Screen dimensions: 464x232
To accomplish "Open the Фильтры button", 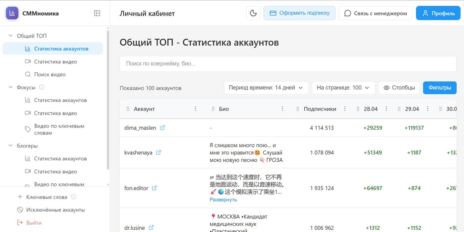I will [440, 88].
